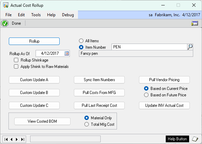Enable the Rollup Shrinkage checkbox
The image size is (202, 144).
click(x=16, y=60)
